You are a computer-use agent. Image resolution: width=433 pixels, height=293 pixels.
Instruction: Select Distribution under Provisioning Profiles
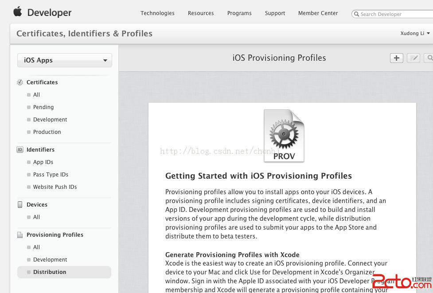pyautogui.click(x=50, y=272)
